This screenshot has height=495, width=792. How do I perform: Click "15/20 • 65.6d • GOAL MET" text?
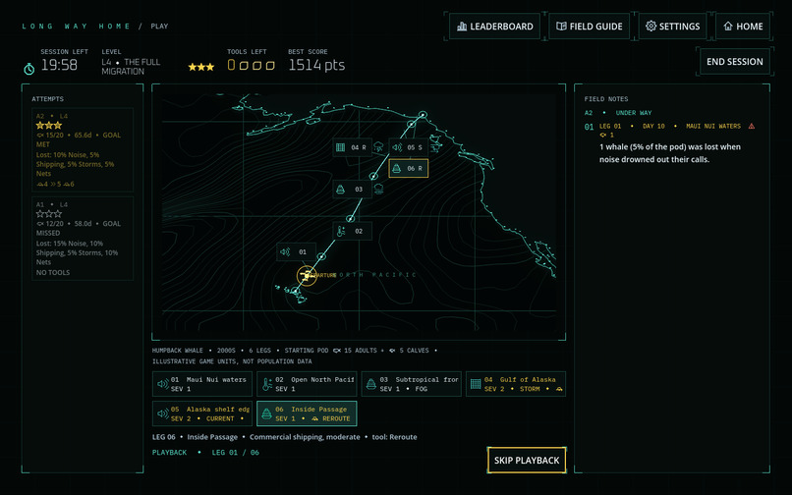pyautogui.click(x=79, y=139)
